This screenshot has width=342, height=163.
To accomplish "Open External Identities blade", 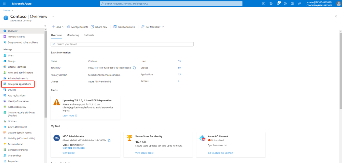I will 17,67.
